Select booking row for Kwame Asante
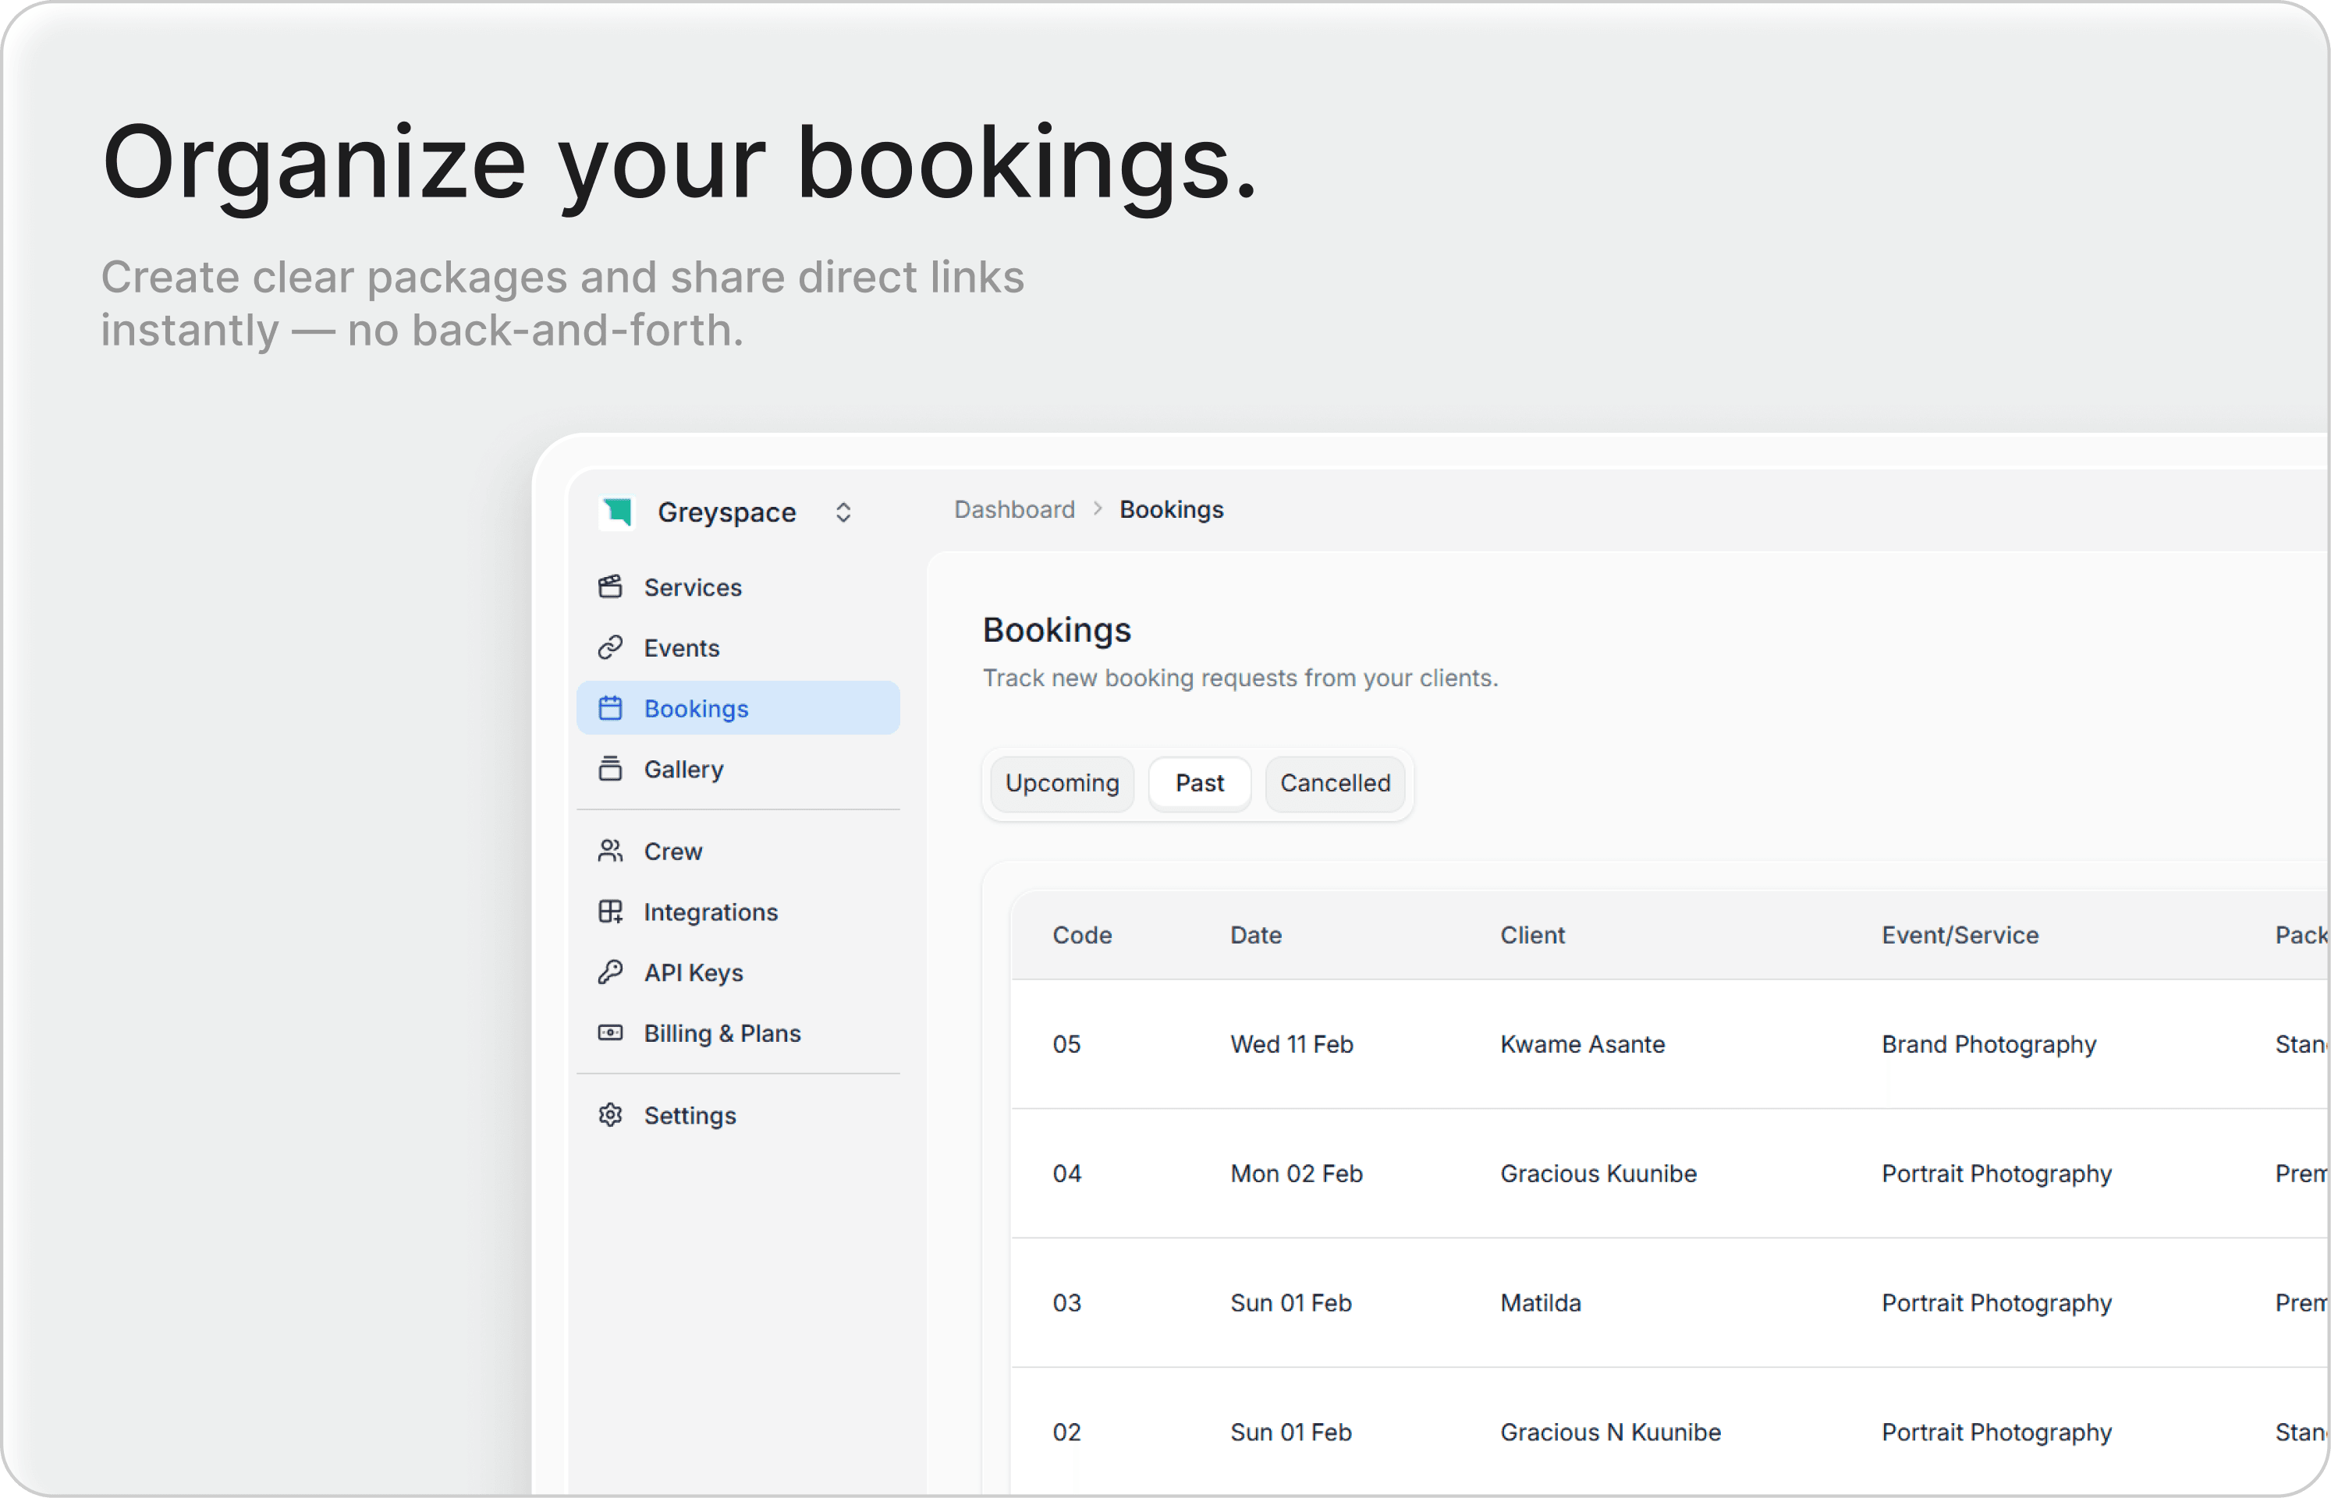This screenshot has height=1498, width=2331. (x=1582, y=1043)
